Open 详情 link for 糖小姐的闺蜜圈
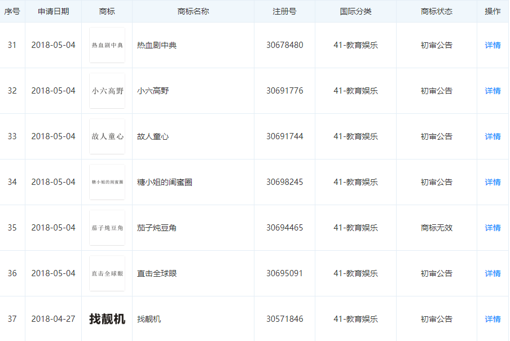Image resolution: width=510 pixels, height=341 pixels. click(493, 182)
